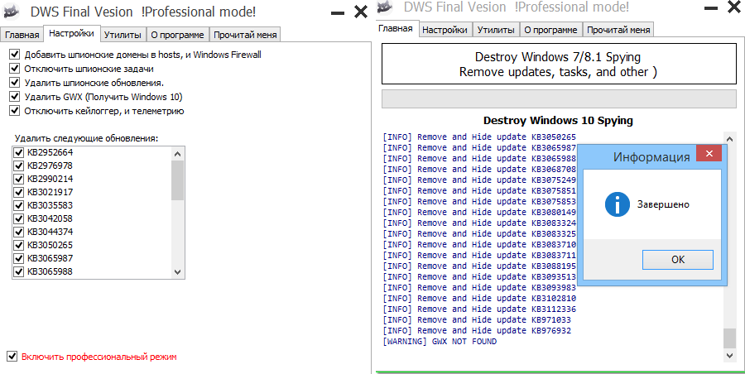The image size is (745, 374).
Task: Close the left DWS window
Action: click(361, 12)
